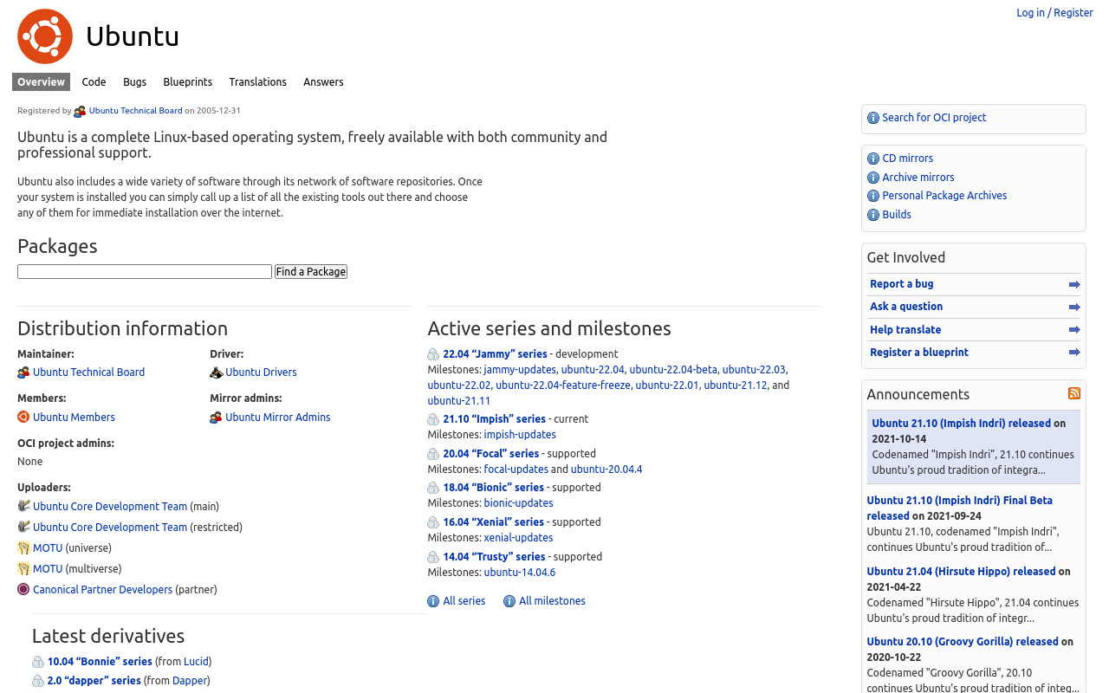Click info icon beside All series

coord(433,601)
